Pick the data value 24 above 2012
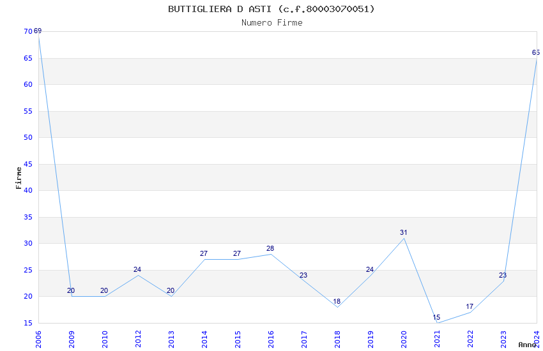543x351 pixels. pyautogui.click(x=137, y=269)
